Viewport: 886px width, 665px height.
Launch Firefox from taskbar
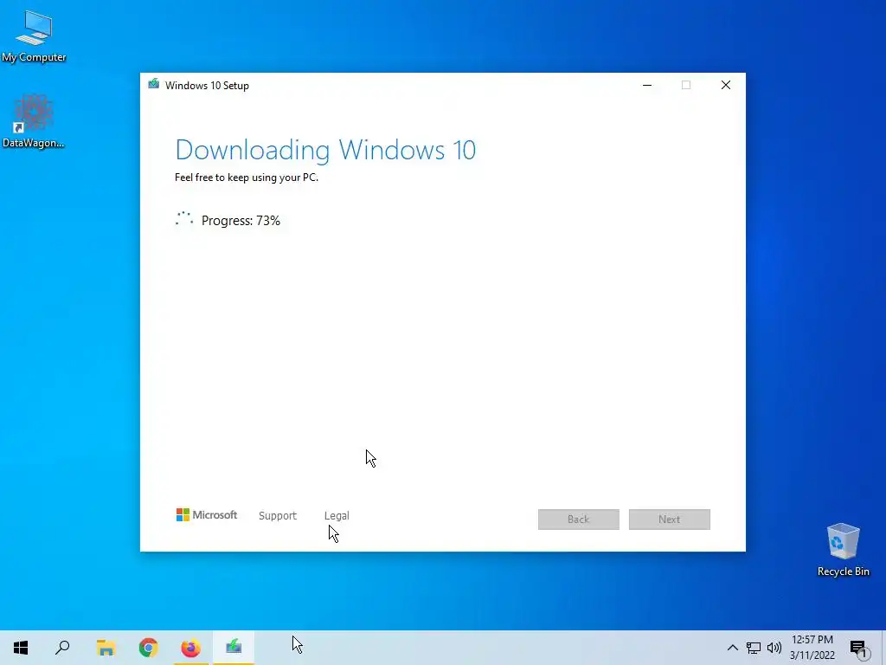pyautogui.click(x=190, y=648)
